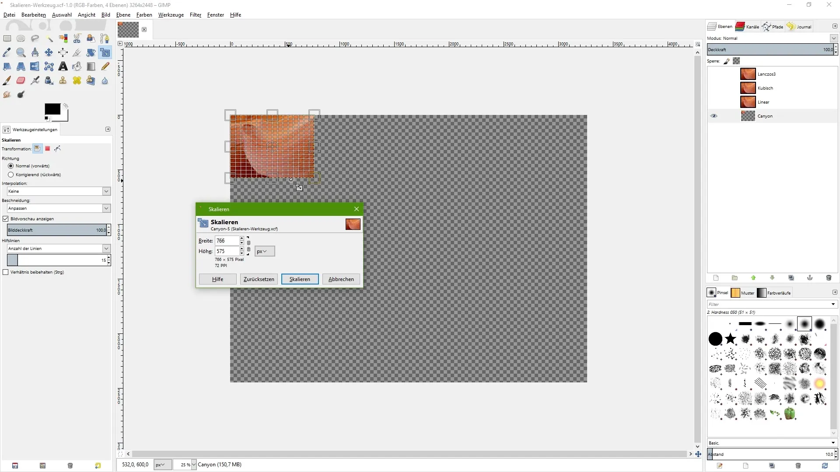Select the Heal tool bandage icon
Image resolution: width=840 pixels, height=472 pixels.
point(77,80)
